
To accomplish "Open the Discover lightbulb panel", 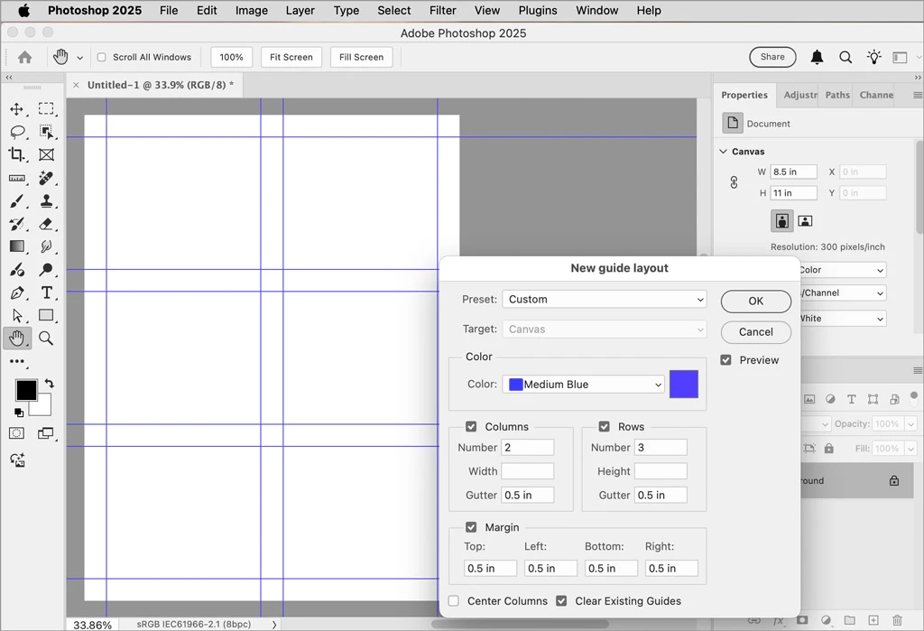I will point(873,57).
